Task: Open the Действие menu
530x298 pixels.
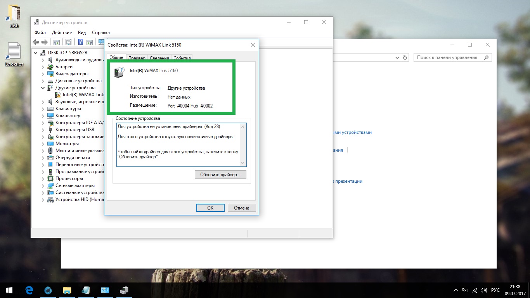Action: click(62, 33)
